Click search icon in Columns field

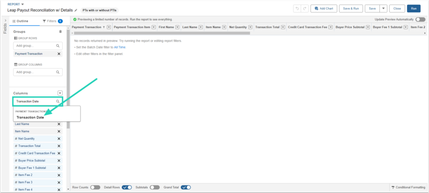(x=58, y=101)
